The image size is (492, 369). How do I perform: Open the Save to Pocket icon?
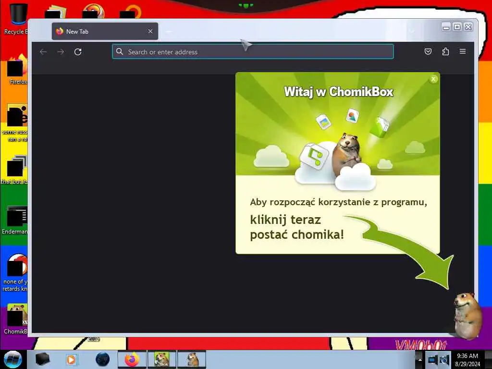[x=428, y=51]
